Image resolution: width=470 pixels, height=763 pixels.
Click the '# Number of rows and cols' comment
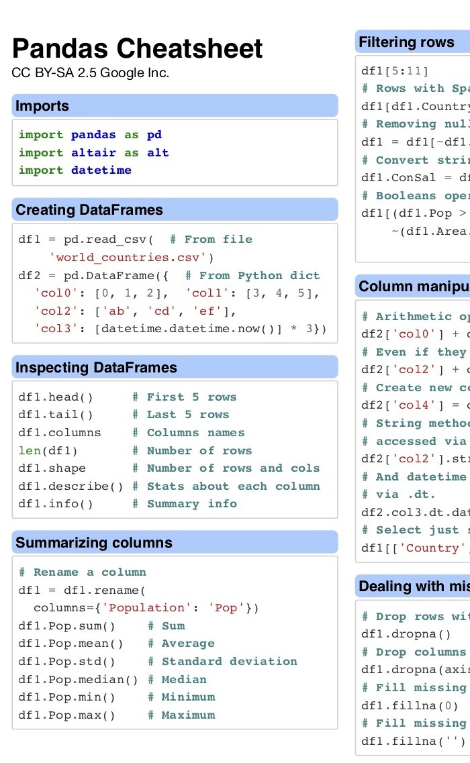pyautogui.click(x=226, y=468)
